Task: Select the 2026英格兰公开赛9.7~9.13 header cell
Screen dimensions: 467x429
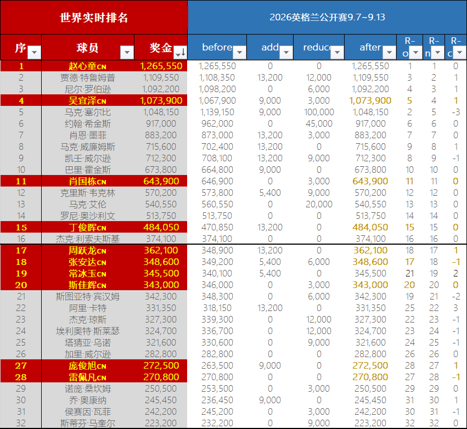Action: pos(327,17)
